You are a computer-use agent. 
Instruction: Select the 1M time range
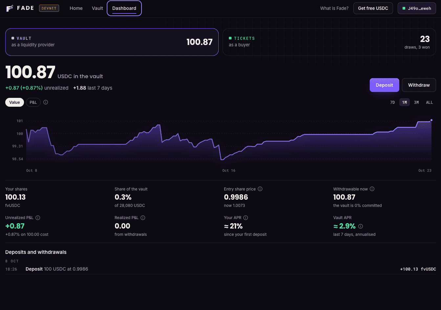point(405,102)
